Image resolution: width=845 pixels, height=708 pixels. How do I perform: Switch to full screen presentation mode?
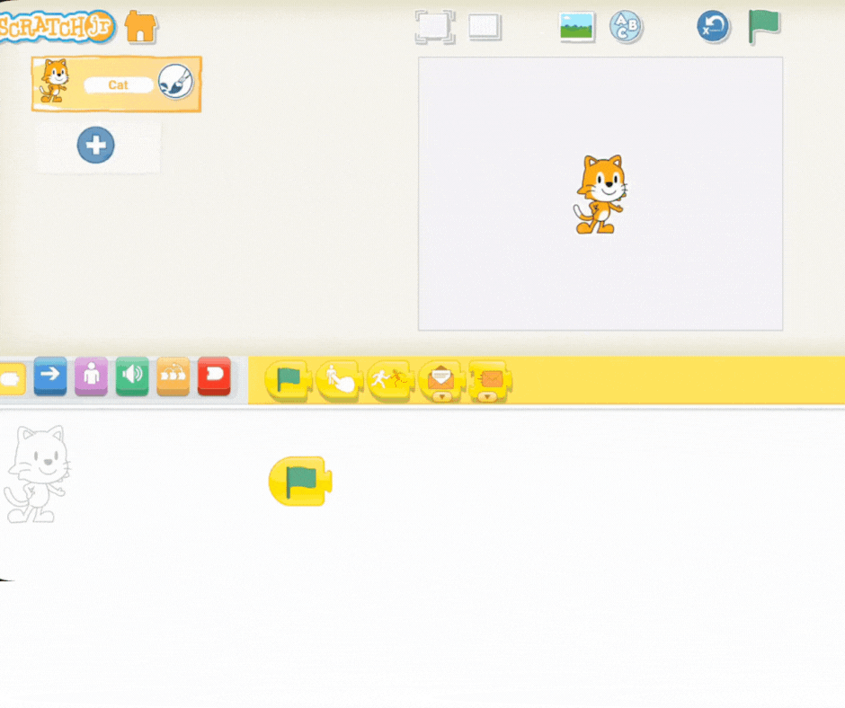point(434,27)
